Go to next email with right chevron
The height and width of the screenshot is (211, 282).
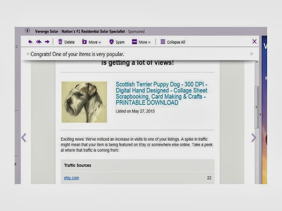point(254,138)
